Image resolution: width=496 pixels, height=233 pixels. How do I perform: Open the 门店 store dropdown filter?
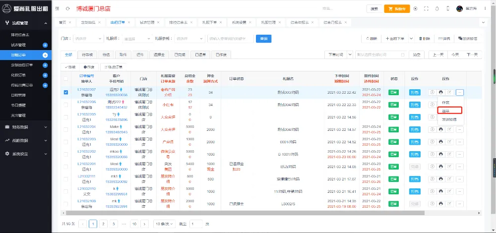click(87, 39)
